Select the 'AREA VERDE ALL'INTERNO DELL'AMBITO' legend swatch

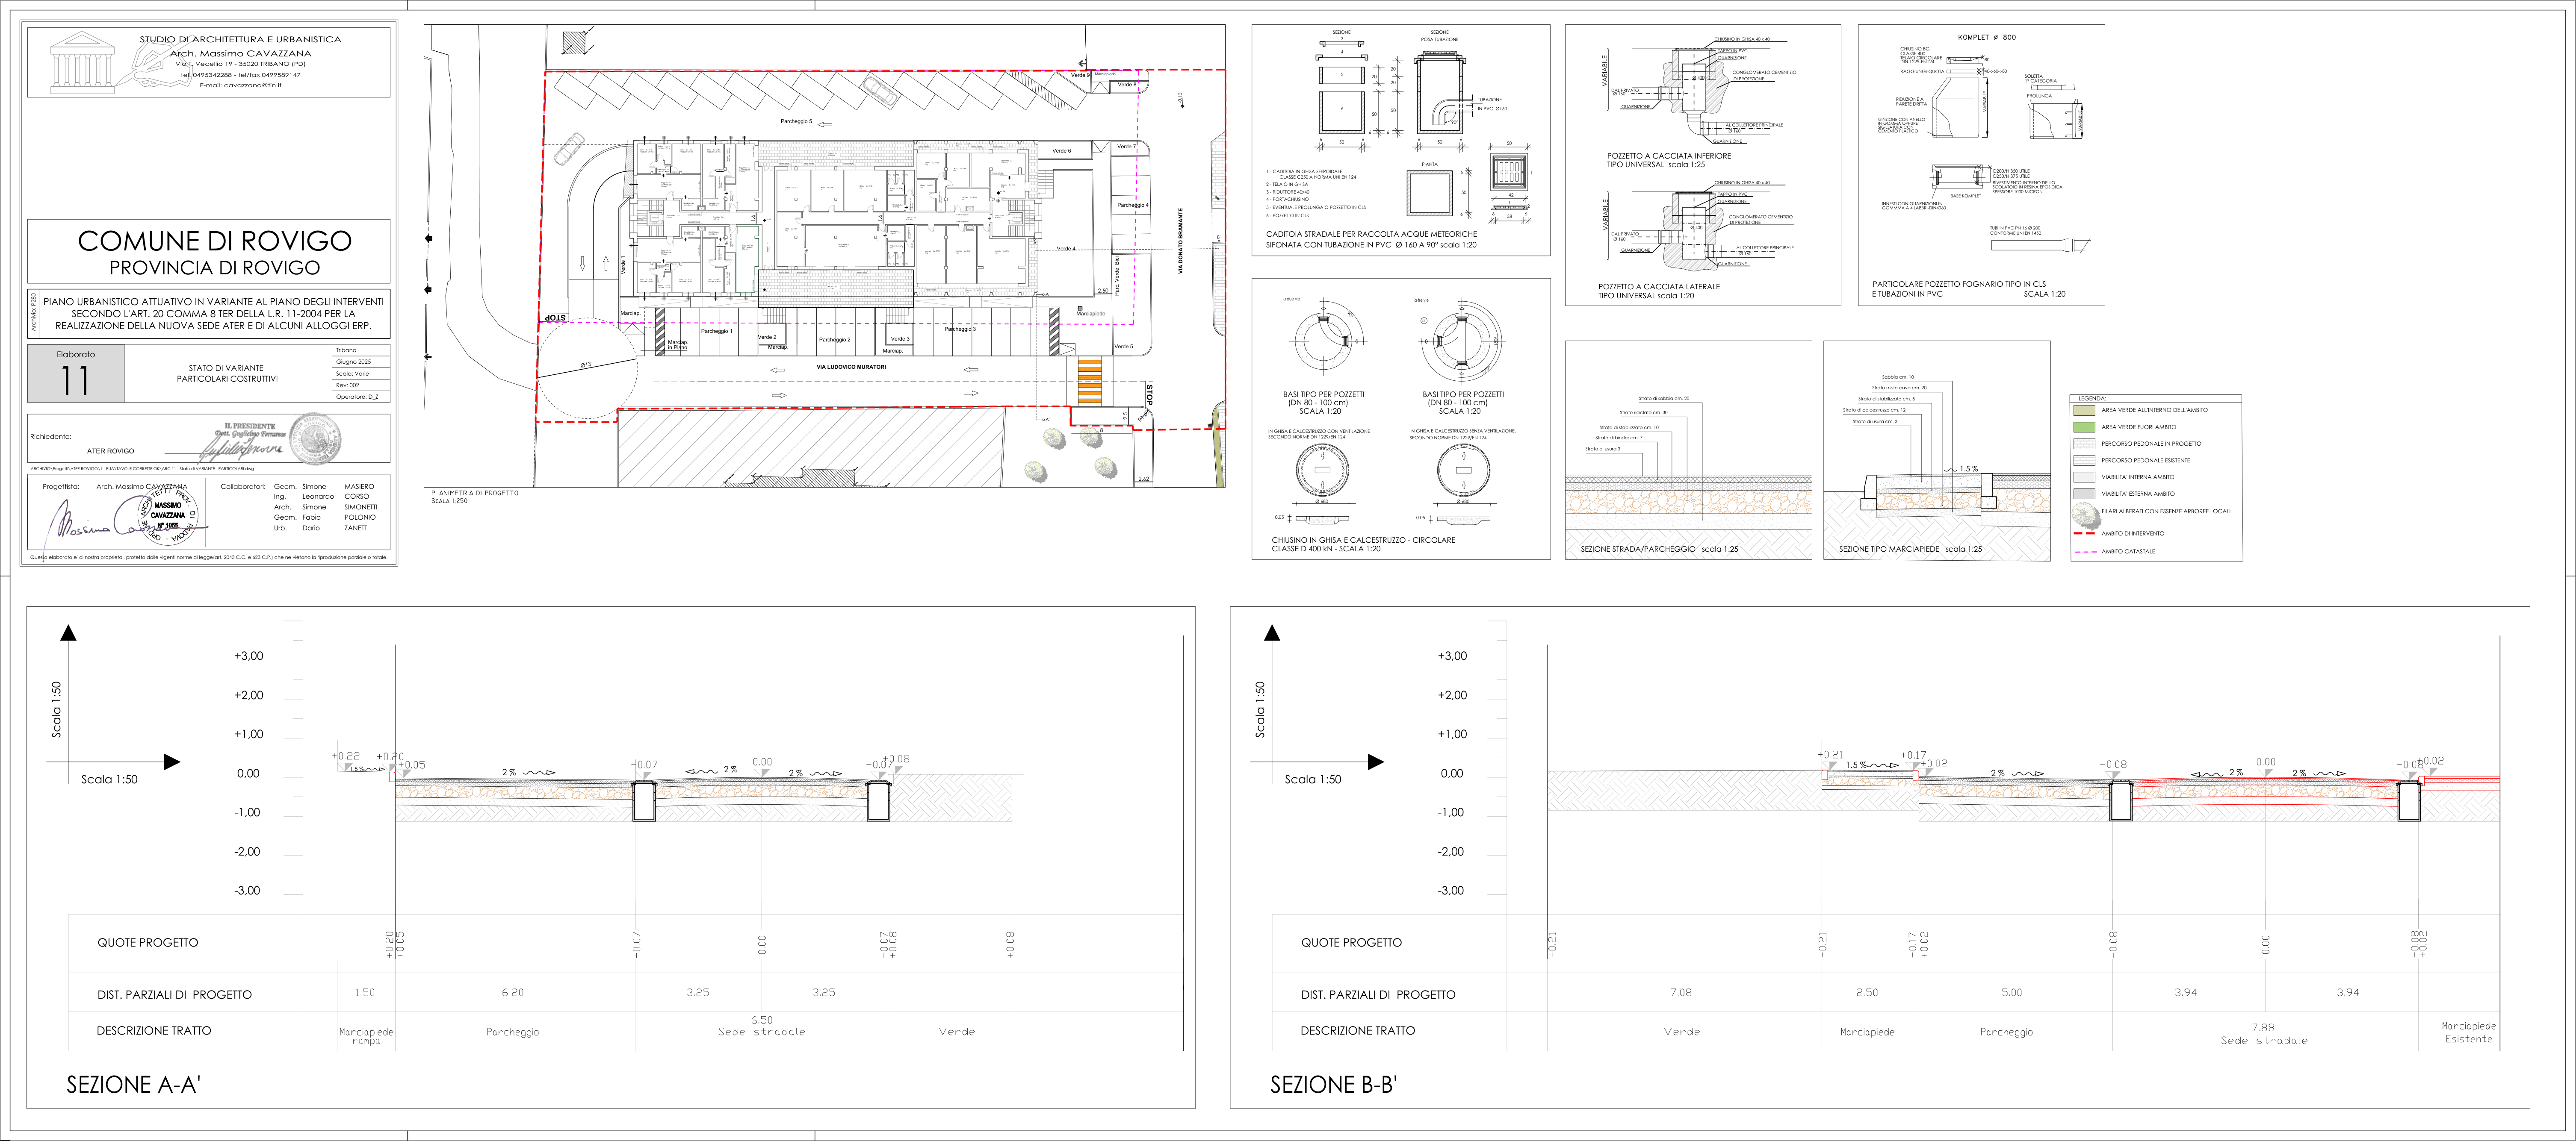point(2084,410)
